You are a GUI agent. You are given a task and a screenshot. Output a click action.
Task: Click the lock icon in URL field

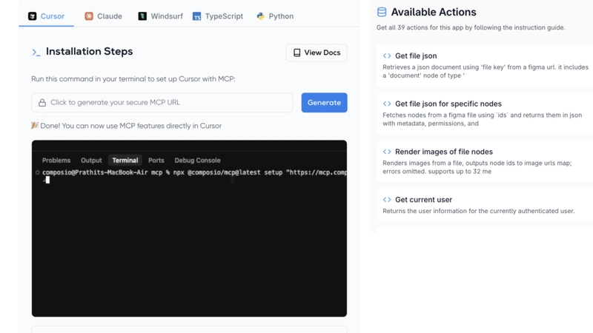[42, 103]
